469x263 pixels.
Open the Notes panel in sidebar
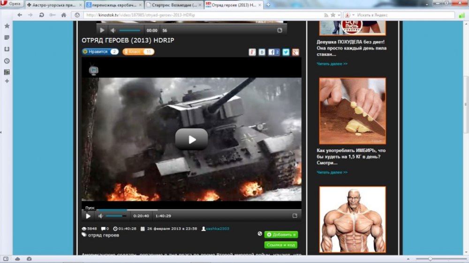(7, 37)
